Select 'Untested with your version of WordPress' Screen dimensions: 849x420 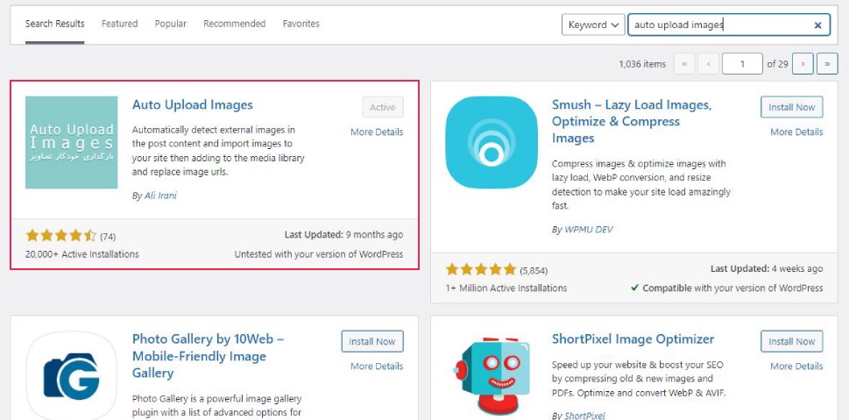click(319, 254)
